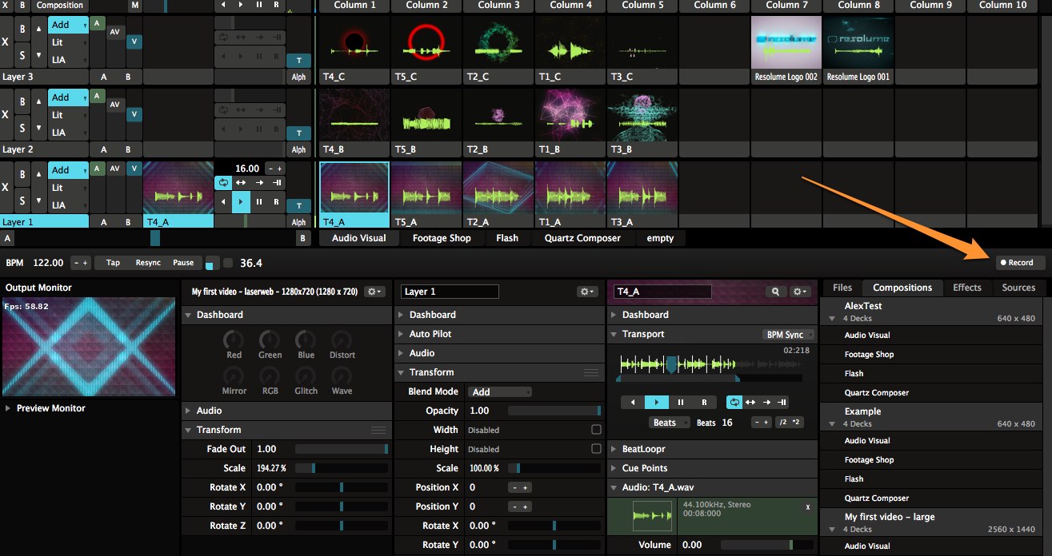Screen dimensions: 1052x556
Task: Click the loop mode icon in clip Transport
Action: pyautogui.click(x=734, y=403)
